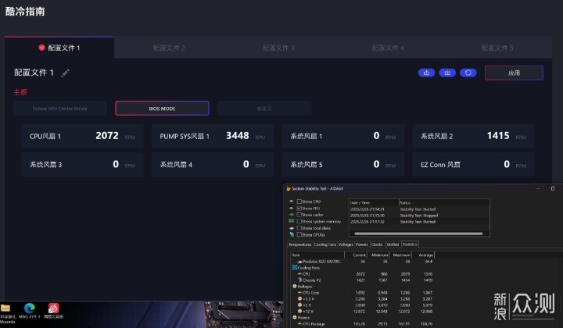Open the folder icon on the taskbar

pyautogui.click(x=5, y=308)
